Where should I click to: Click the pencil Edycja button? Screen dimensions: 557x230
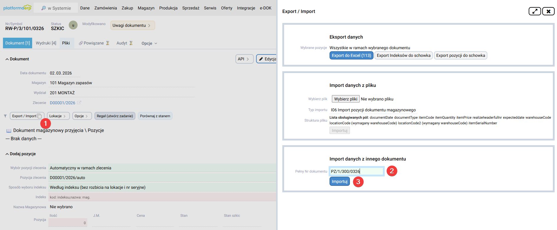tap(267, 59)
